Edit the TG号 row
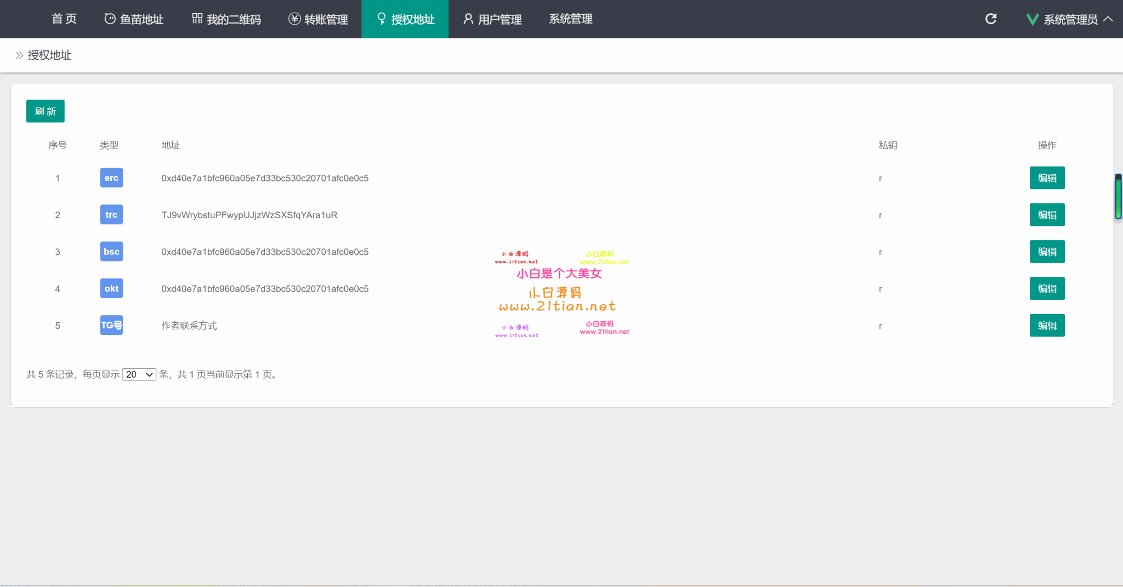Screen dimensions: 1123x587 (x=1047, y=325)
